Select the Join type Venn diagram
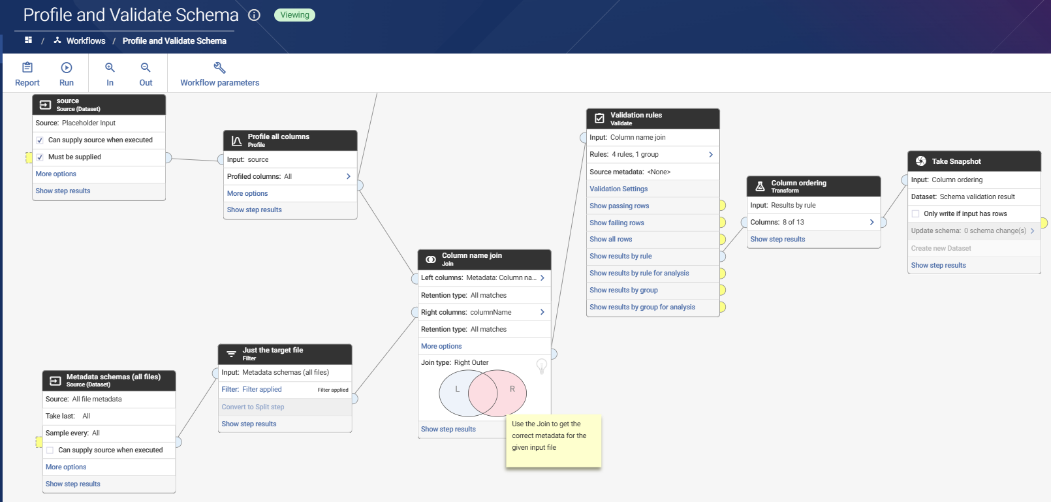 (482, 393)
